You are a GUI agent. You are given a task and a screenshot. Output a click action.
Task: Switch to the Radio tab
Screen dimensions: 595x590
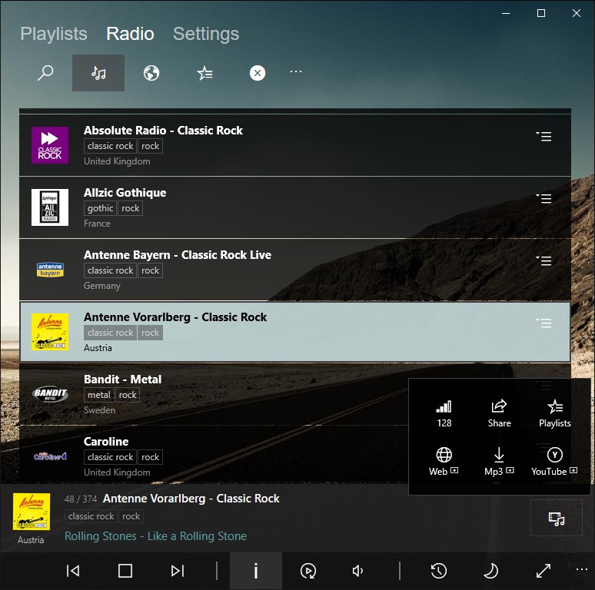click(x=130, y=34)
